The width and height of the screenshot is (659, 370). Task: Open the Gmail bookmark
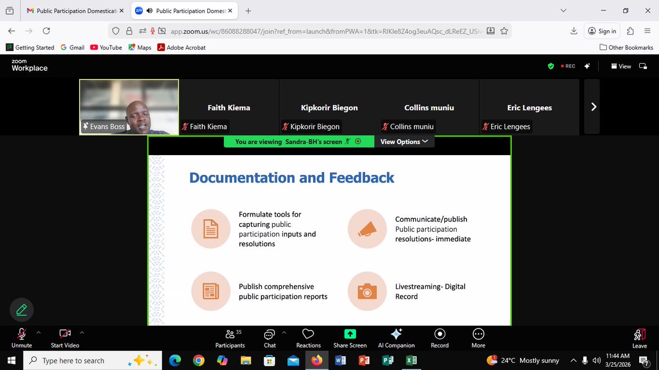(72, 48)
